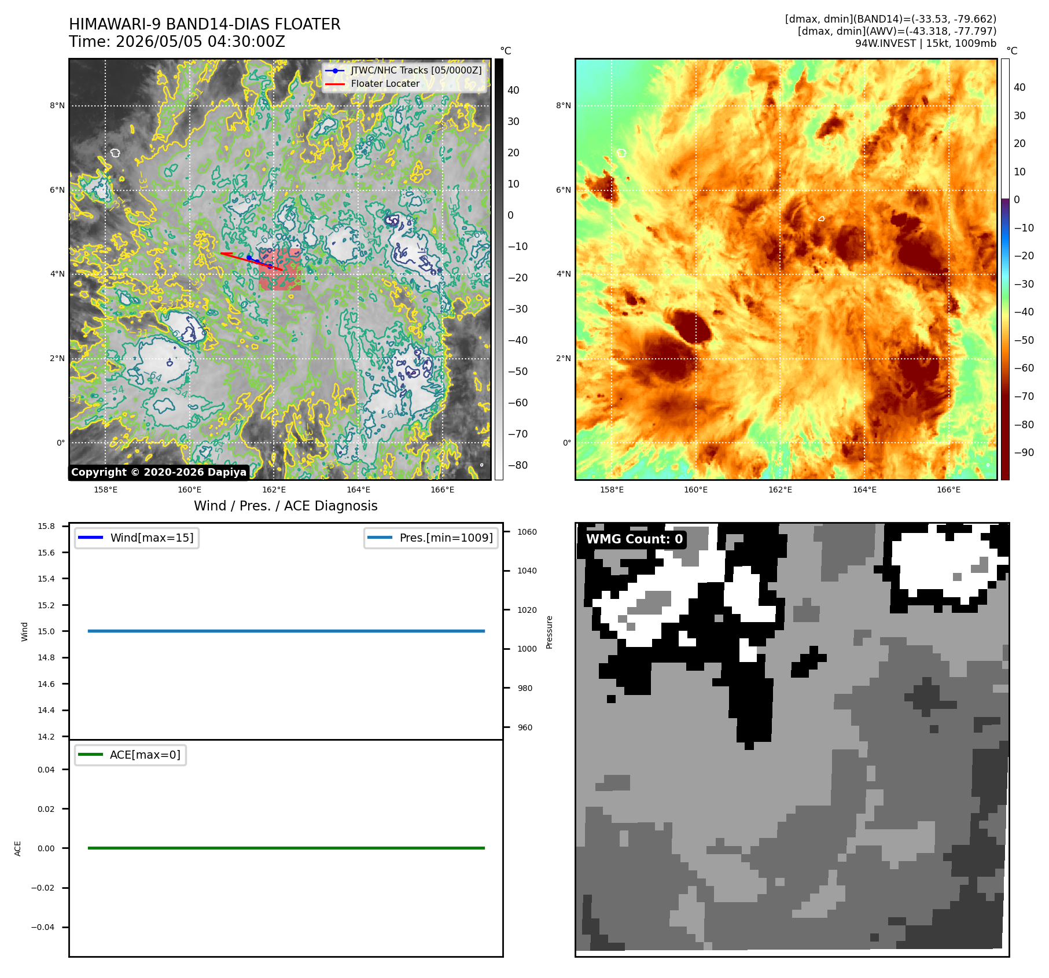Click the small white island outline near 6°N
1049x978 pixels.
coord(116,153)
